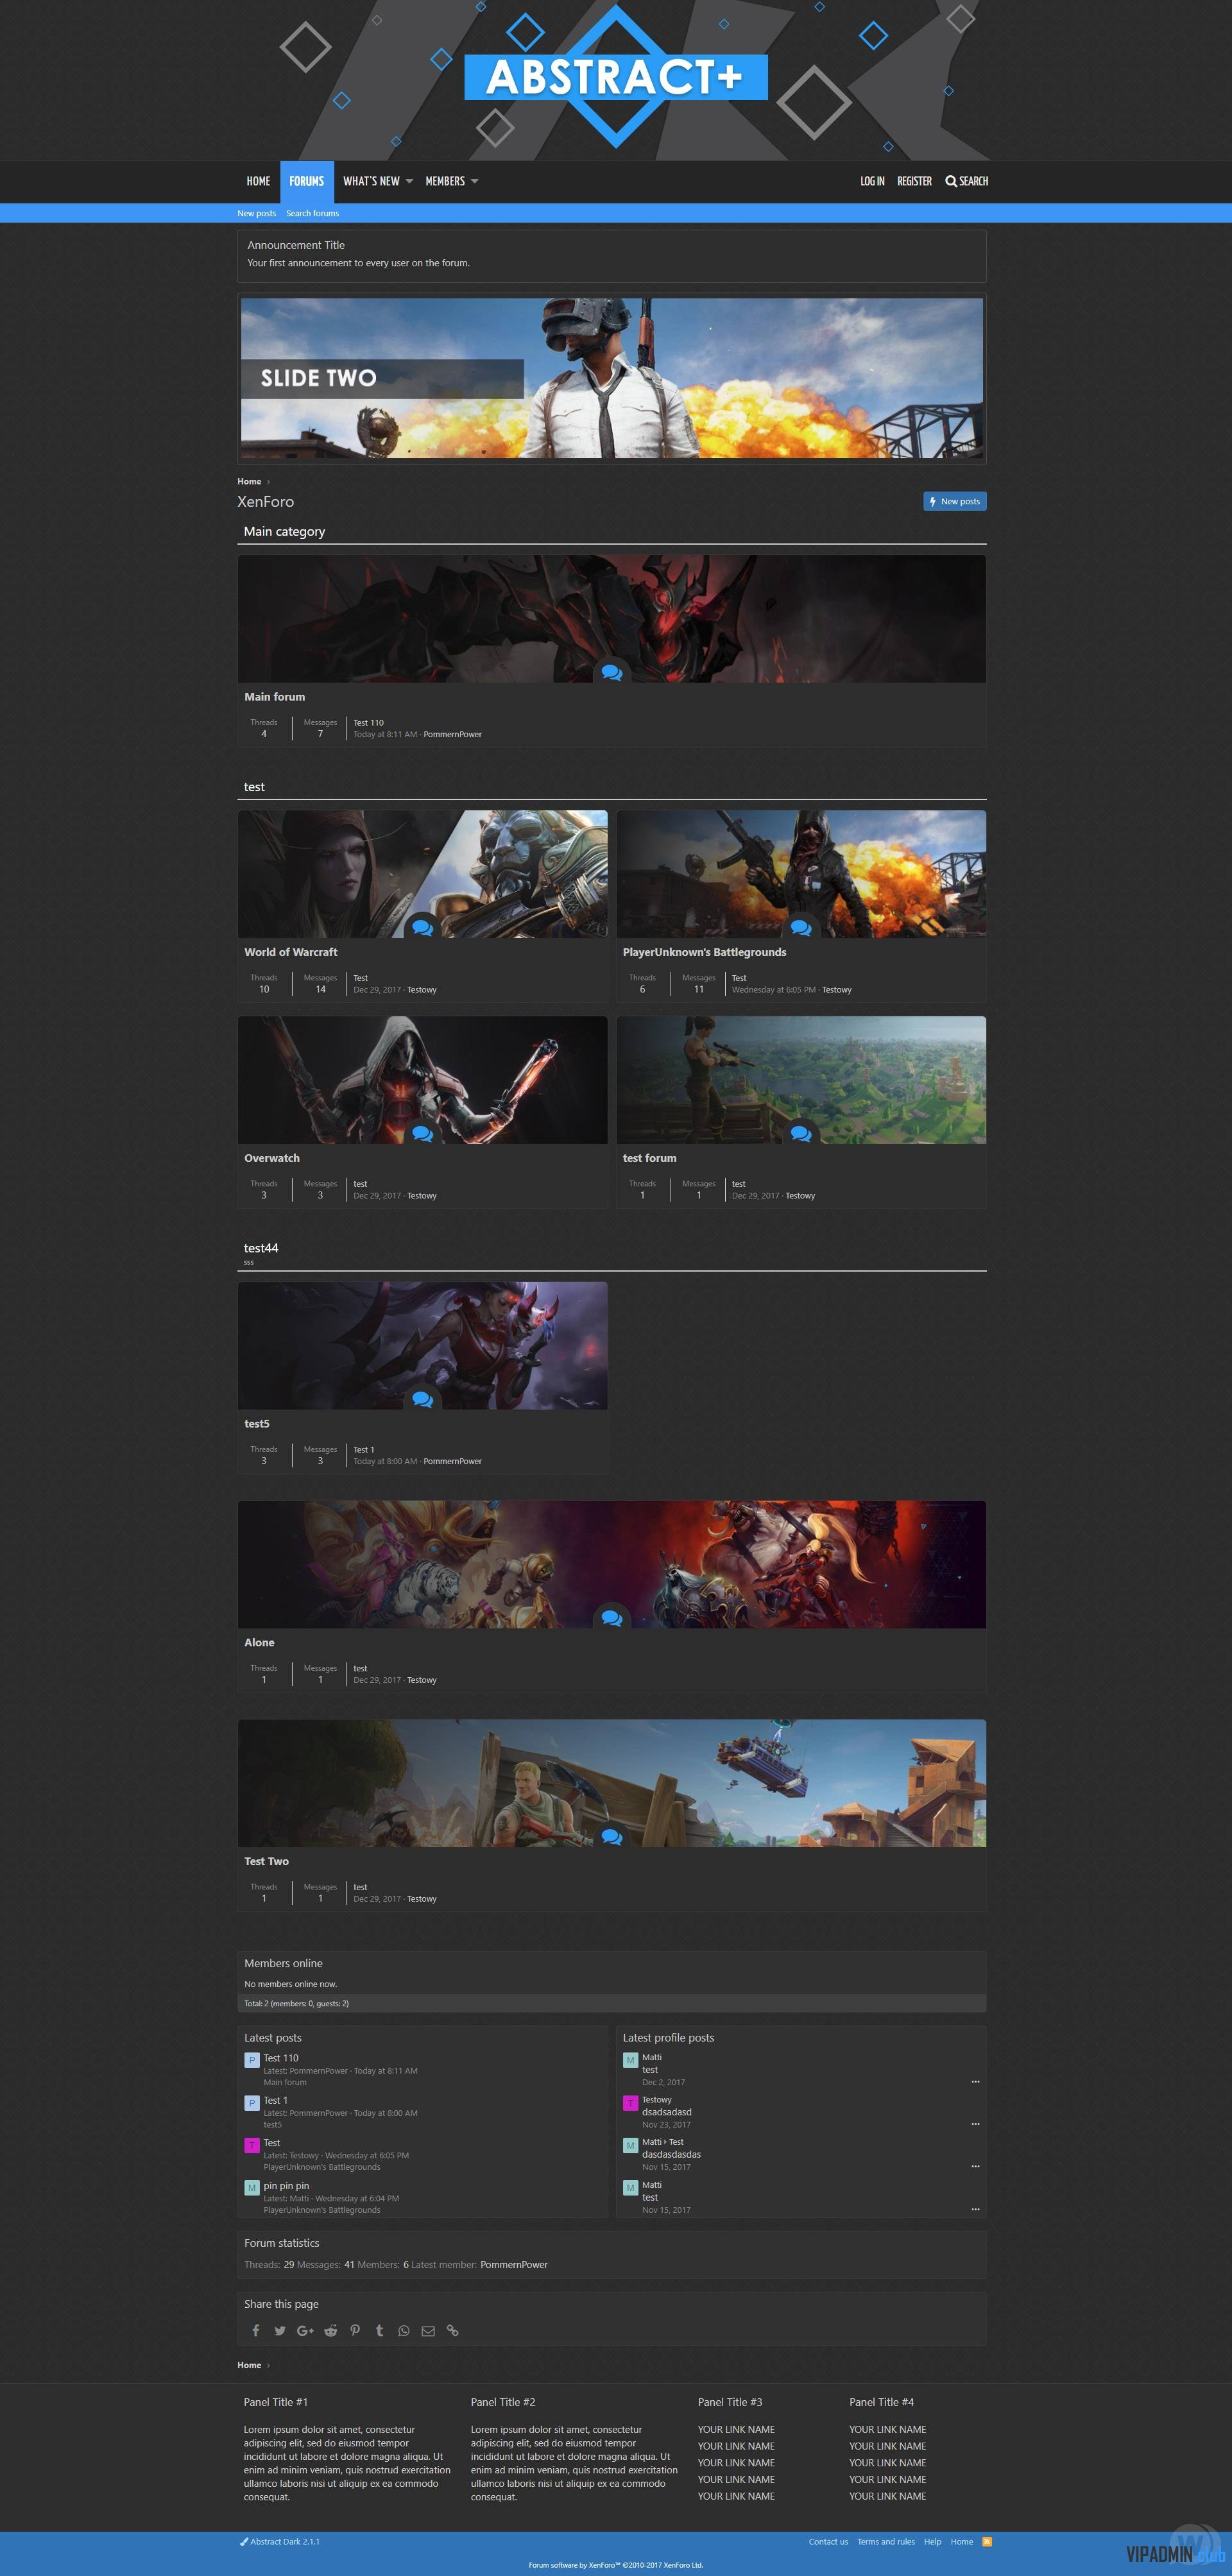Screen dimensions: 1232x2576
Task: Expand the What's New dropdown arrow
Action: click(x=409, y=181)
